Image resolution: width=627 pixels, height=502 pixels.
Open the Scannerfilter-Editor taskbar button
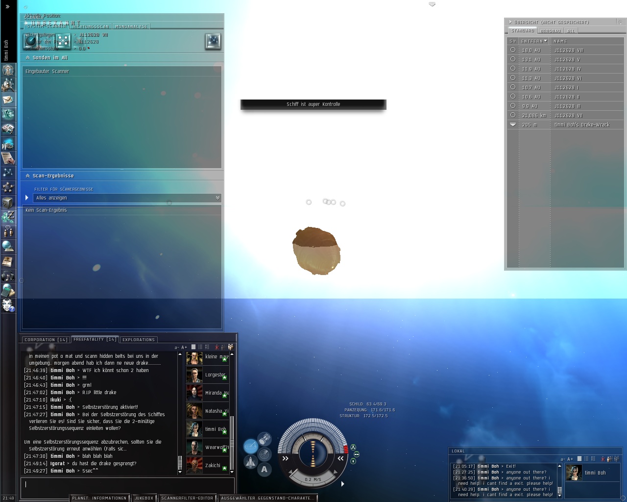187,498
